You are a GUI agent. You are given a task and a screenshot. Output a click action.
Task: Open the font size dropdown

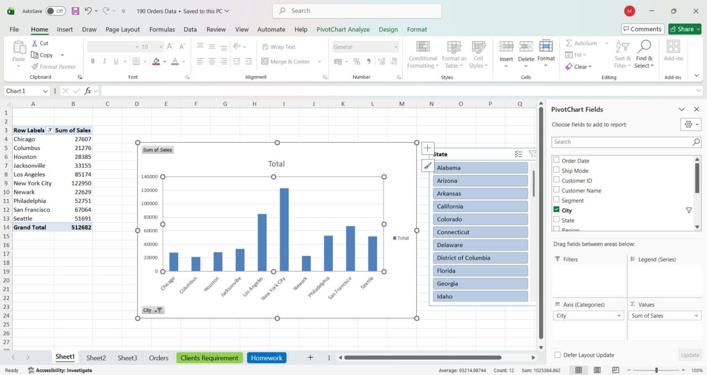coord(161,47)
